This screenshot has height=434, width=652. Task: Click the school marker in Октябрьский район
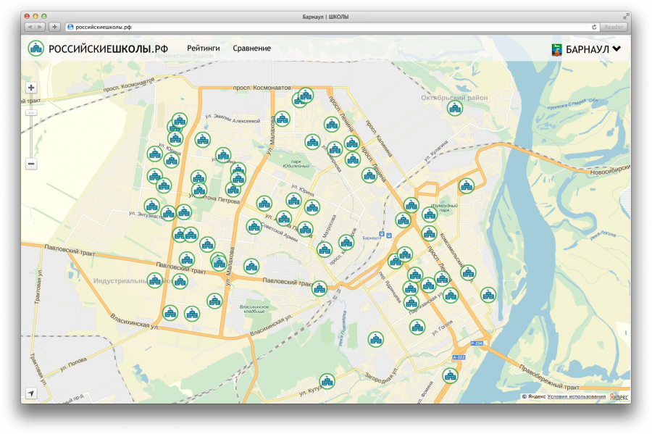coord(454,108)
